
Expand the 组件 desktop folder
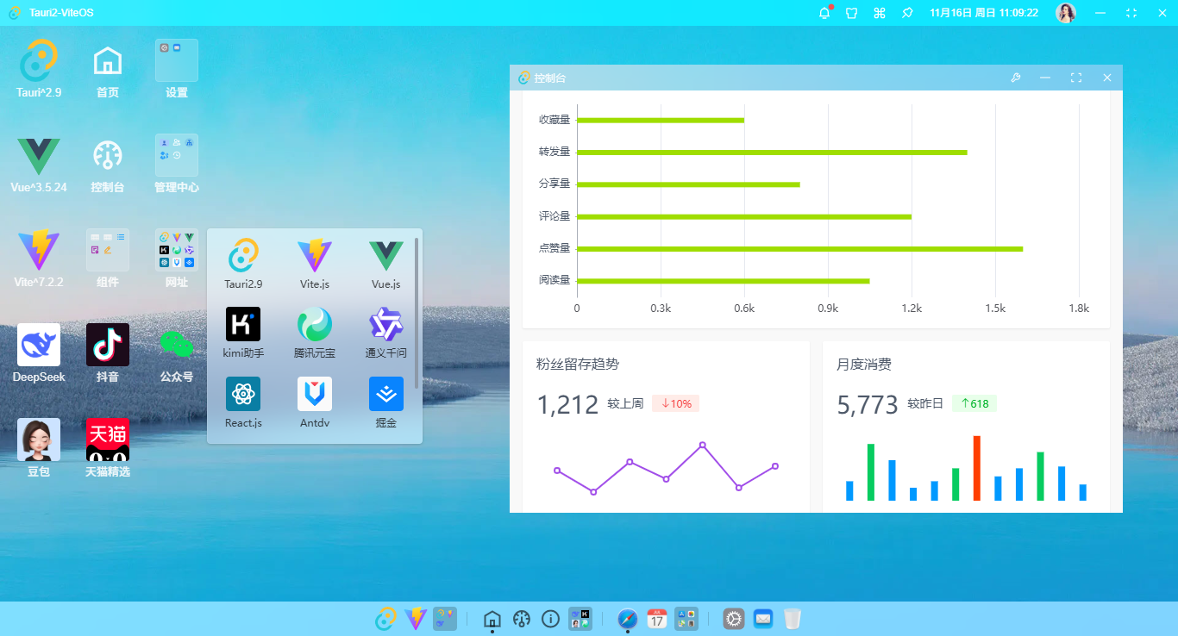point(108,251)
